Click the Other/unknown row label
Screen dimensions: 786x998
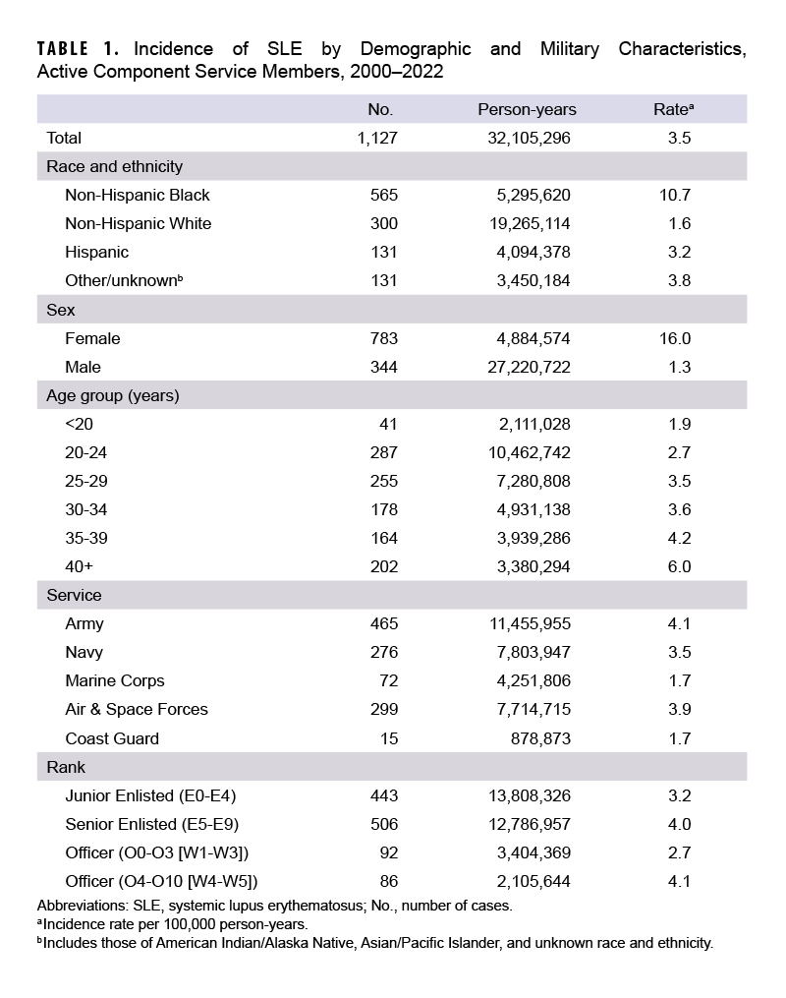[122, 280]
